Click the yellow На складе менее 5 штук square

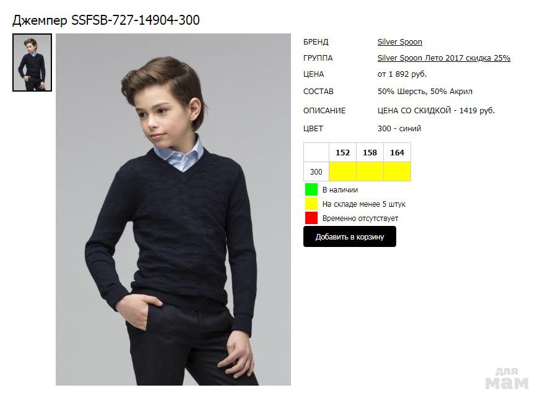pos(311,204)
